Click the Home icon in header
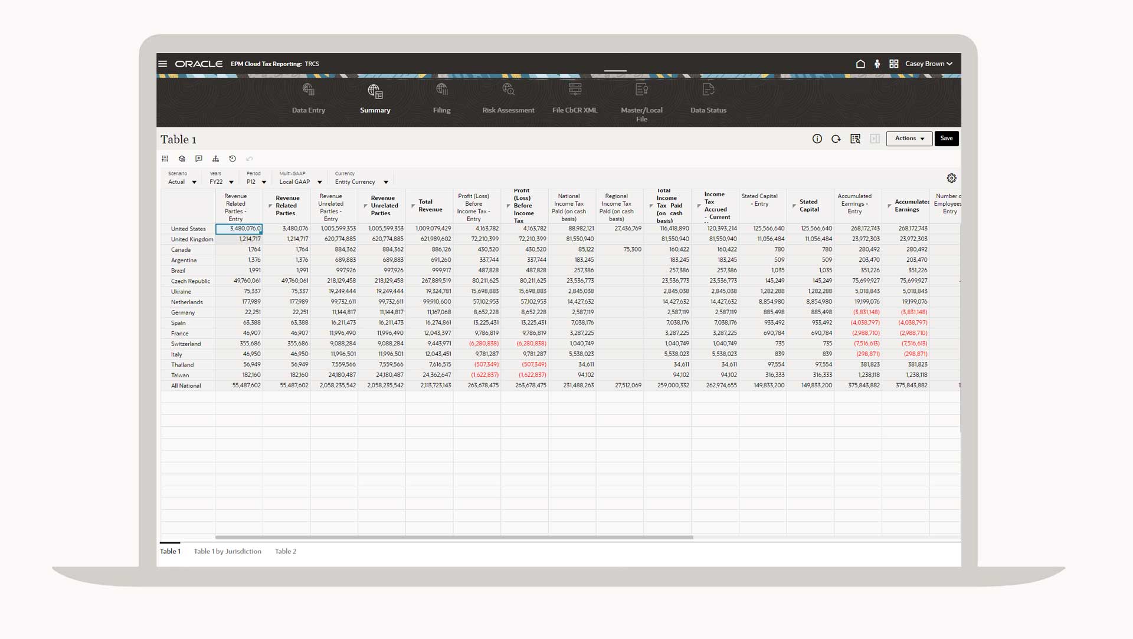Image resolution: width=1133 pixels, height=639 pixels. pos(860,64)
